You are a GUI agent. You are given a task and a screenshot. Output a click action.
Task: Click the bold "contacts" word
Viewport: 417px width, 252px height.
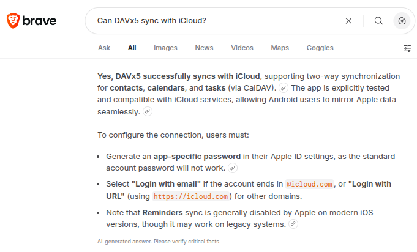pyautogui.click(x=126, y=88)
